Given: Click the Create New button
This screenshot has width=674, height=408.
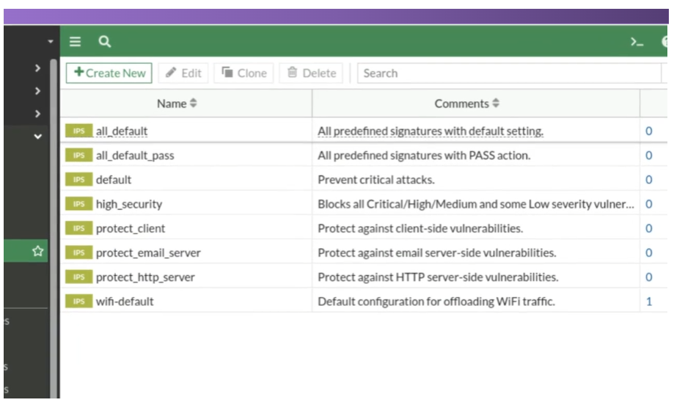Looking at the screenshot, I should pyautogui.click(x=109, y=73).
